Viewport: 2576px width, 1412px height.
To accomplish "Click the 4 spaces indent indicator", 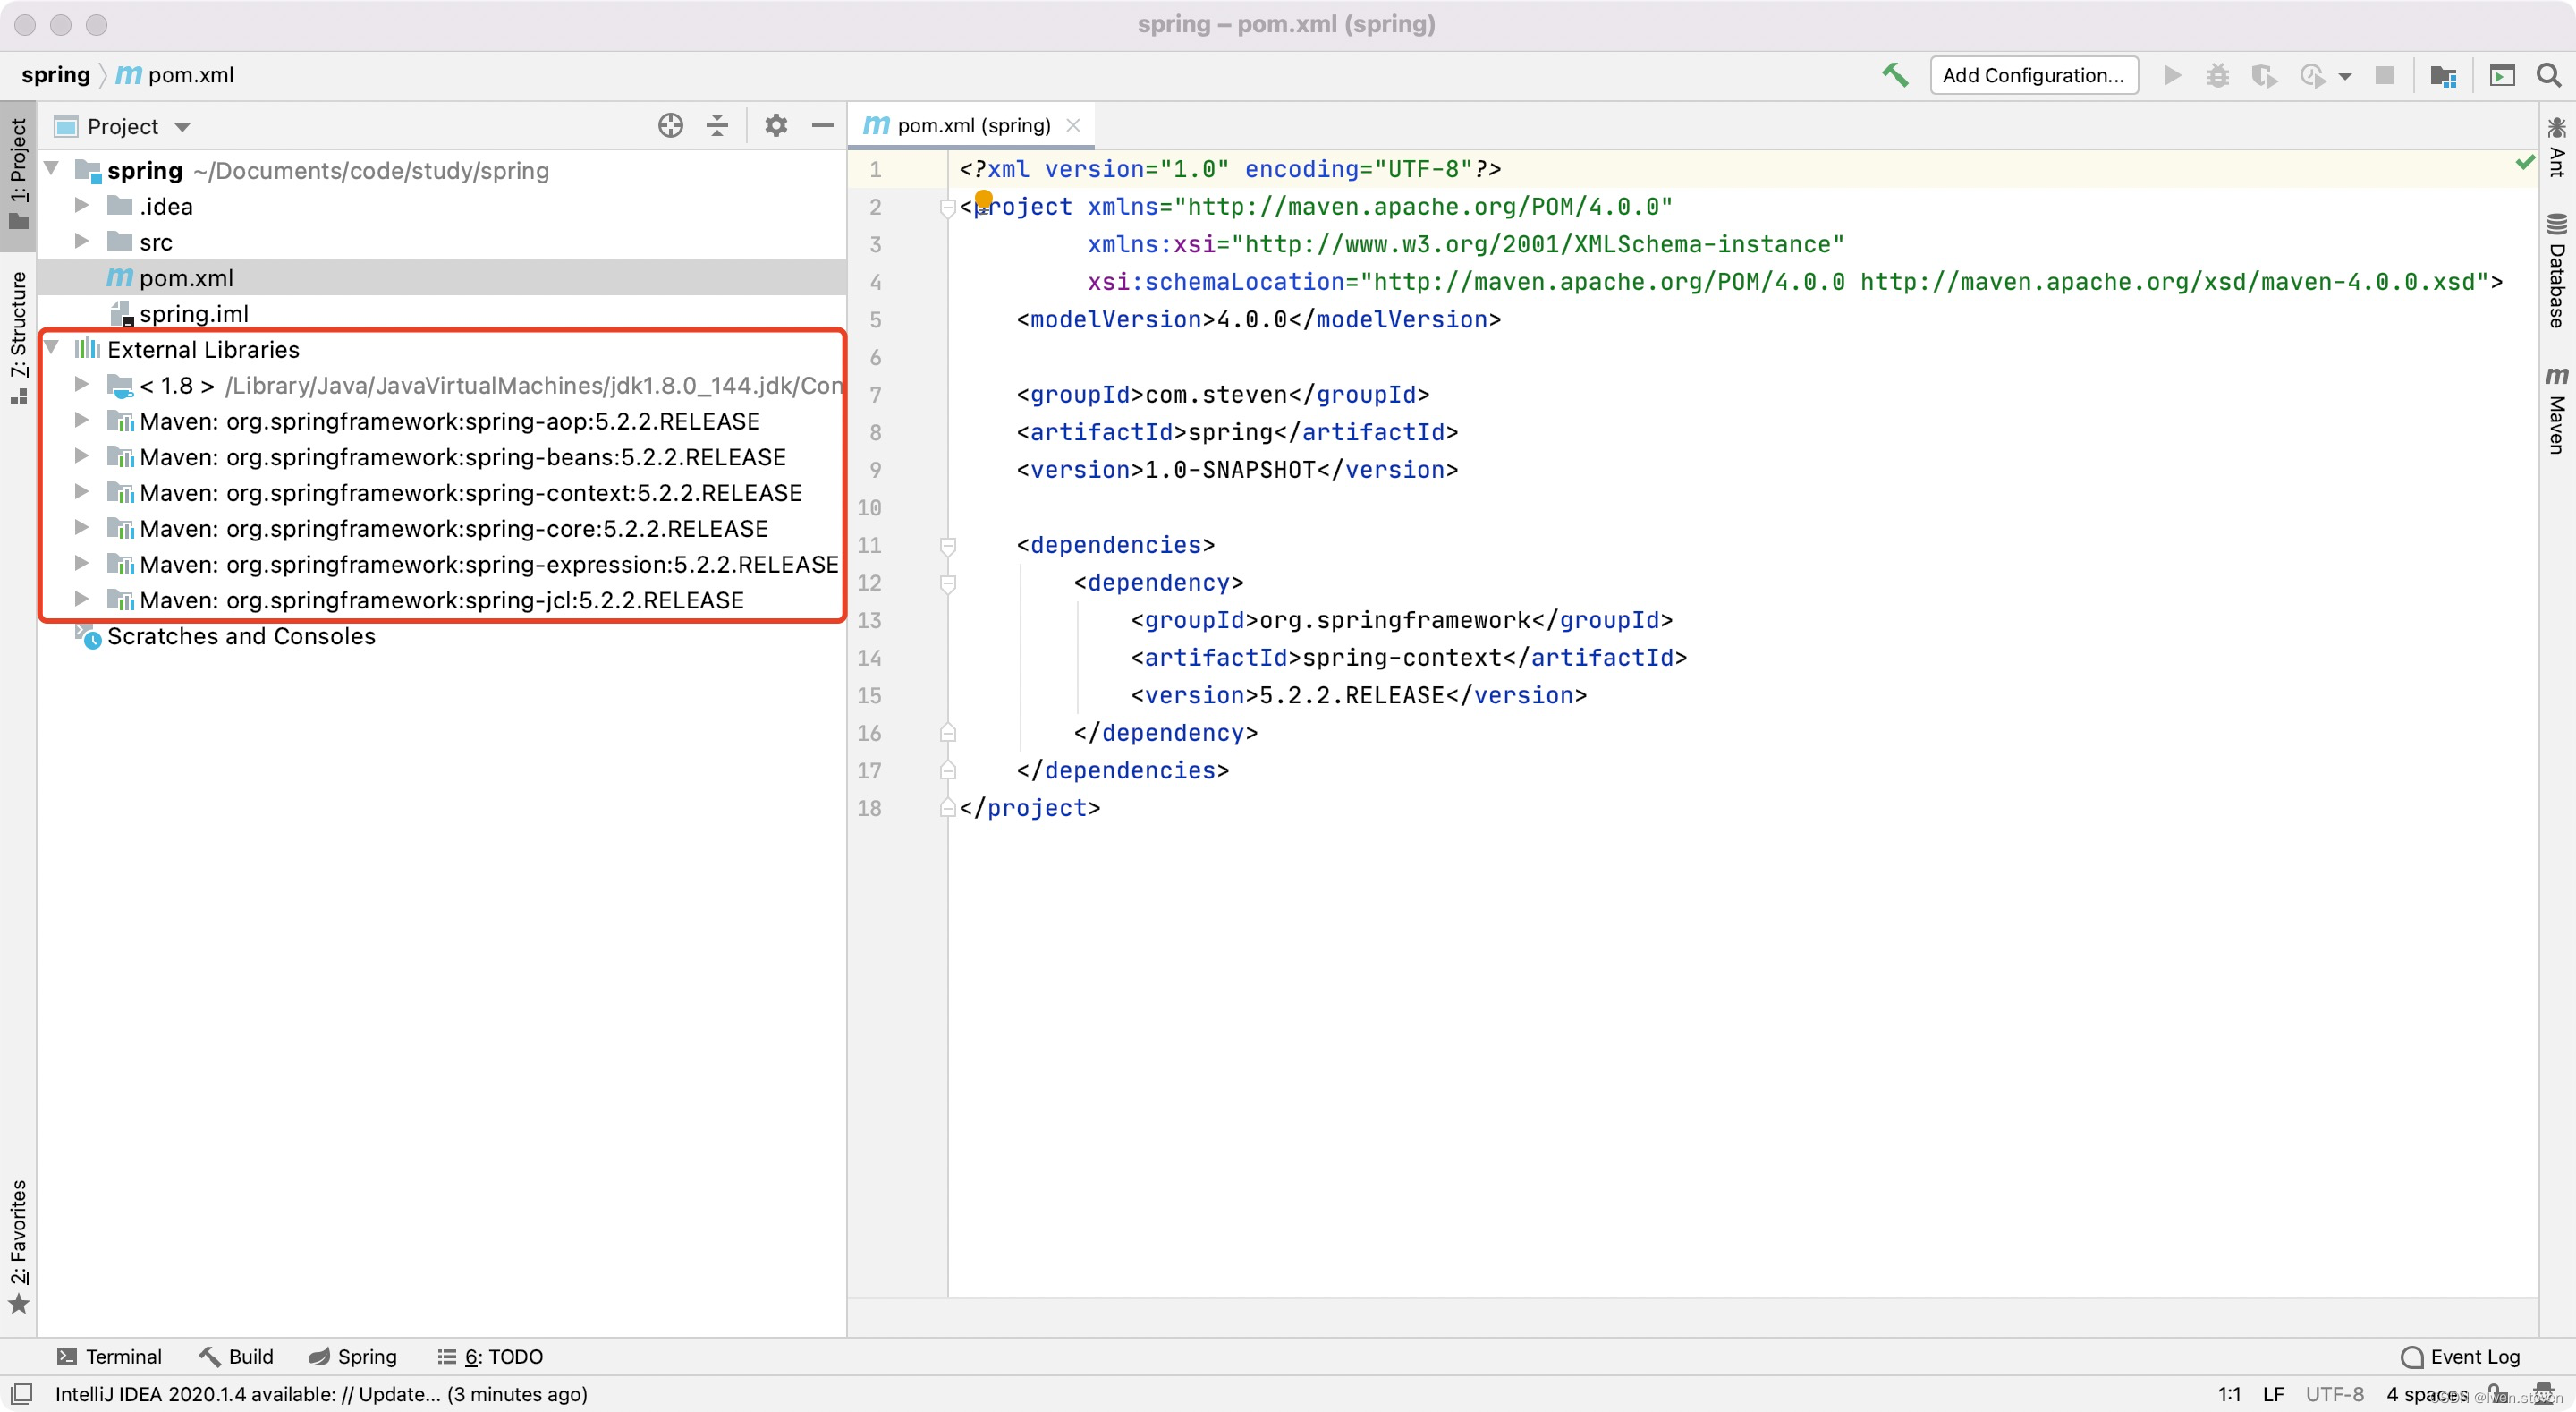I will 2427,1394.
